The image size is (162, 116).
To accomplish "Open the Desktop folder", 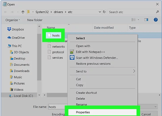I will 18,59.
